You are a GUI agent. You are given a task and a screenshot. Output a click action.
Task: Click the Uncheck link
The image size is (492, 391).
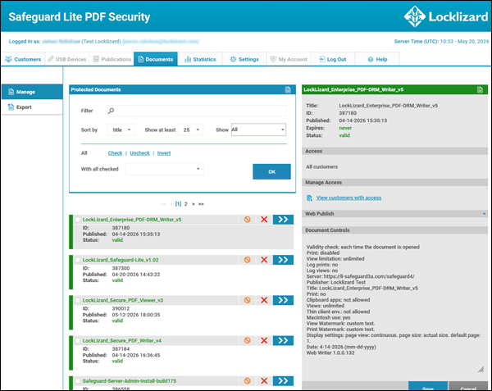pyautogui.click(x=139, y=153)
